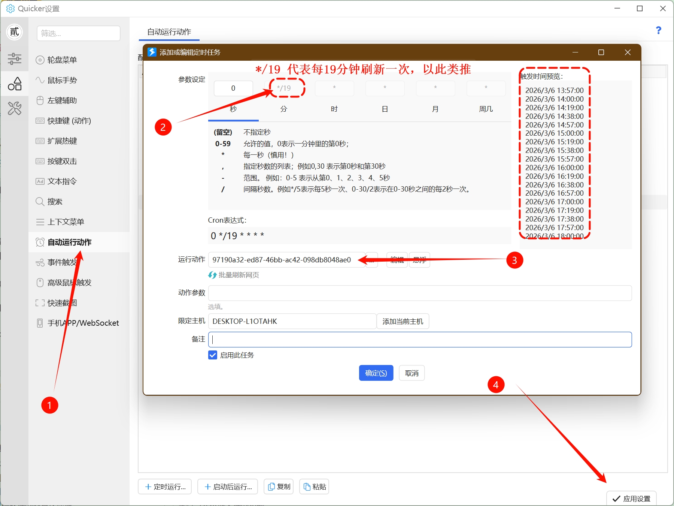Image resolution: width=674 pixels, height=506 pixels.
Task: Open 鼠标手势 settings page
Action: (62, 80)
